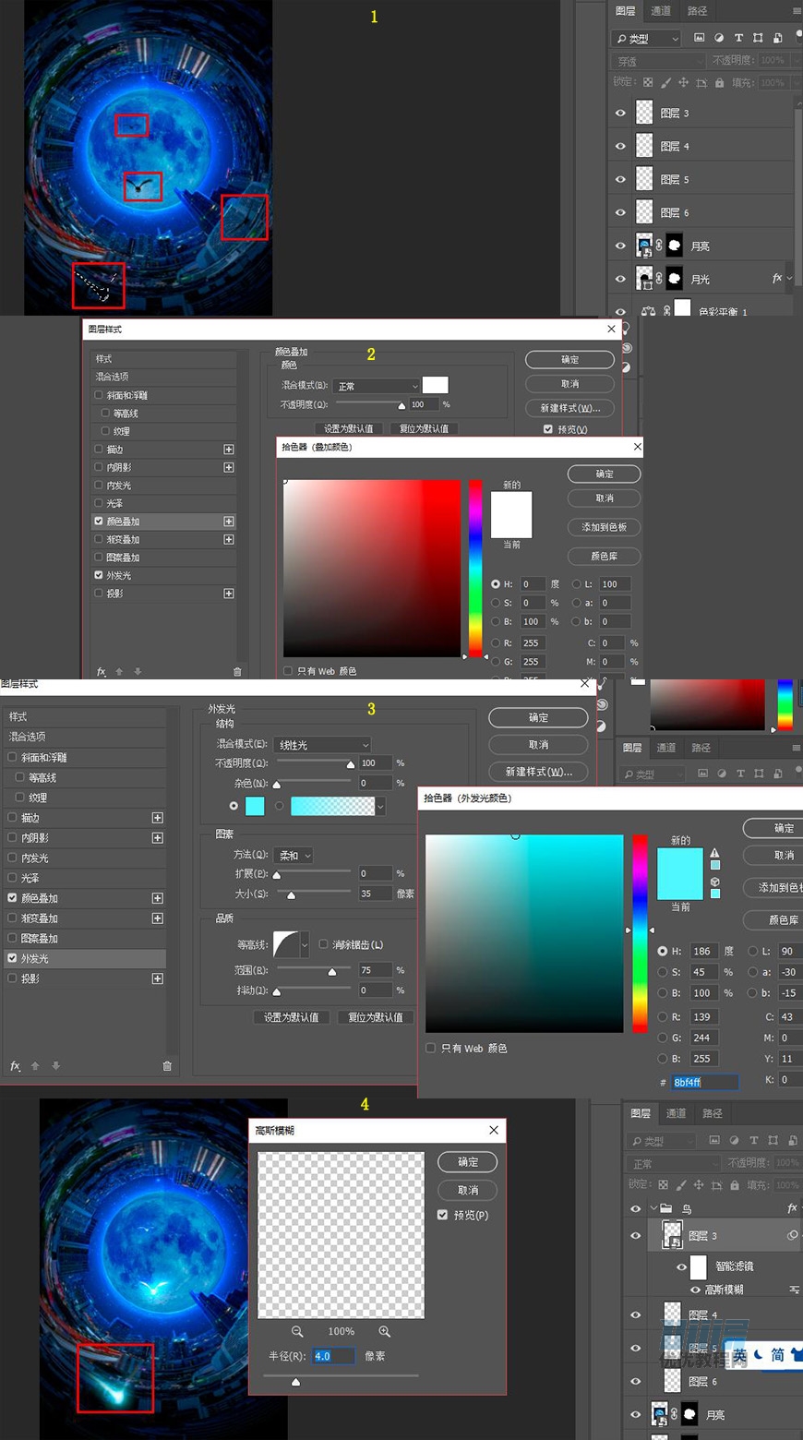Click zoom in magnifier in Gaussian Blur dialog
This screenshot has height=1440, width=803.
point(384,1331)
